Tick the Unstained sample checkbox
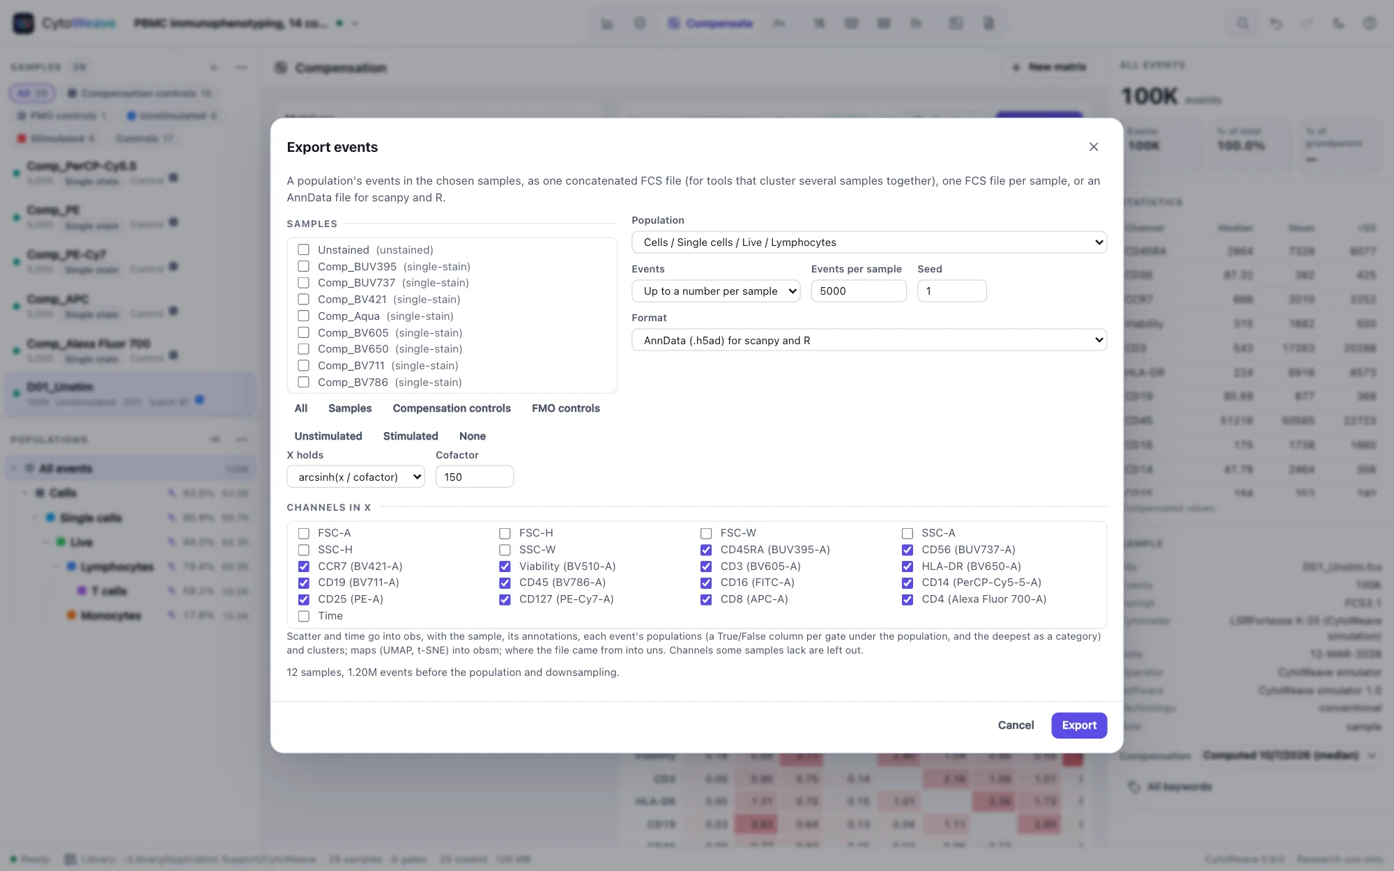This screenshot has height=871, width=1394. pos(304,249)
